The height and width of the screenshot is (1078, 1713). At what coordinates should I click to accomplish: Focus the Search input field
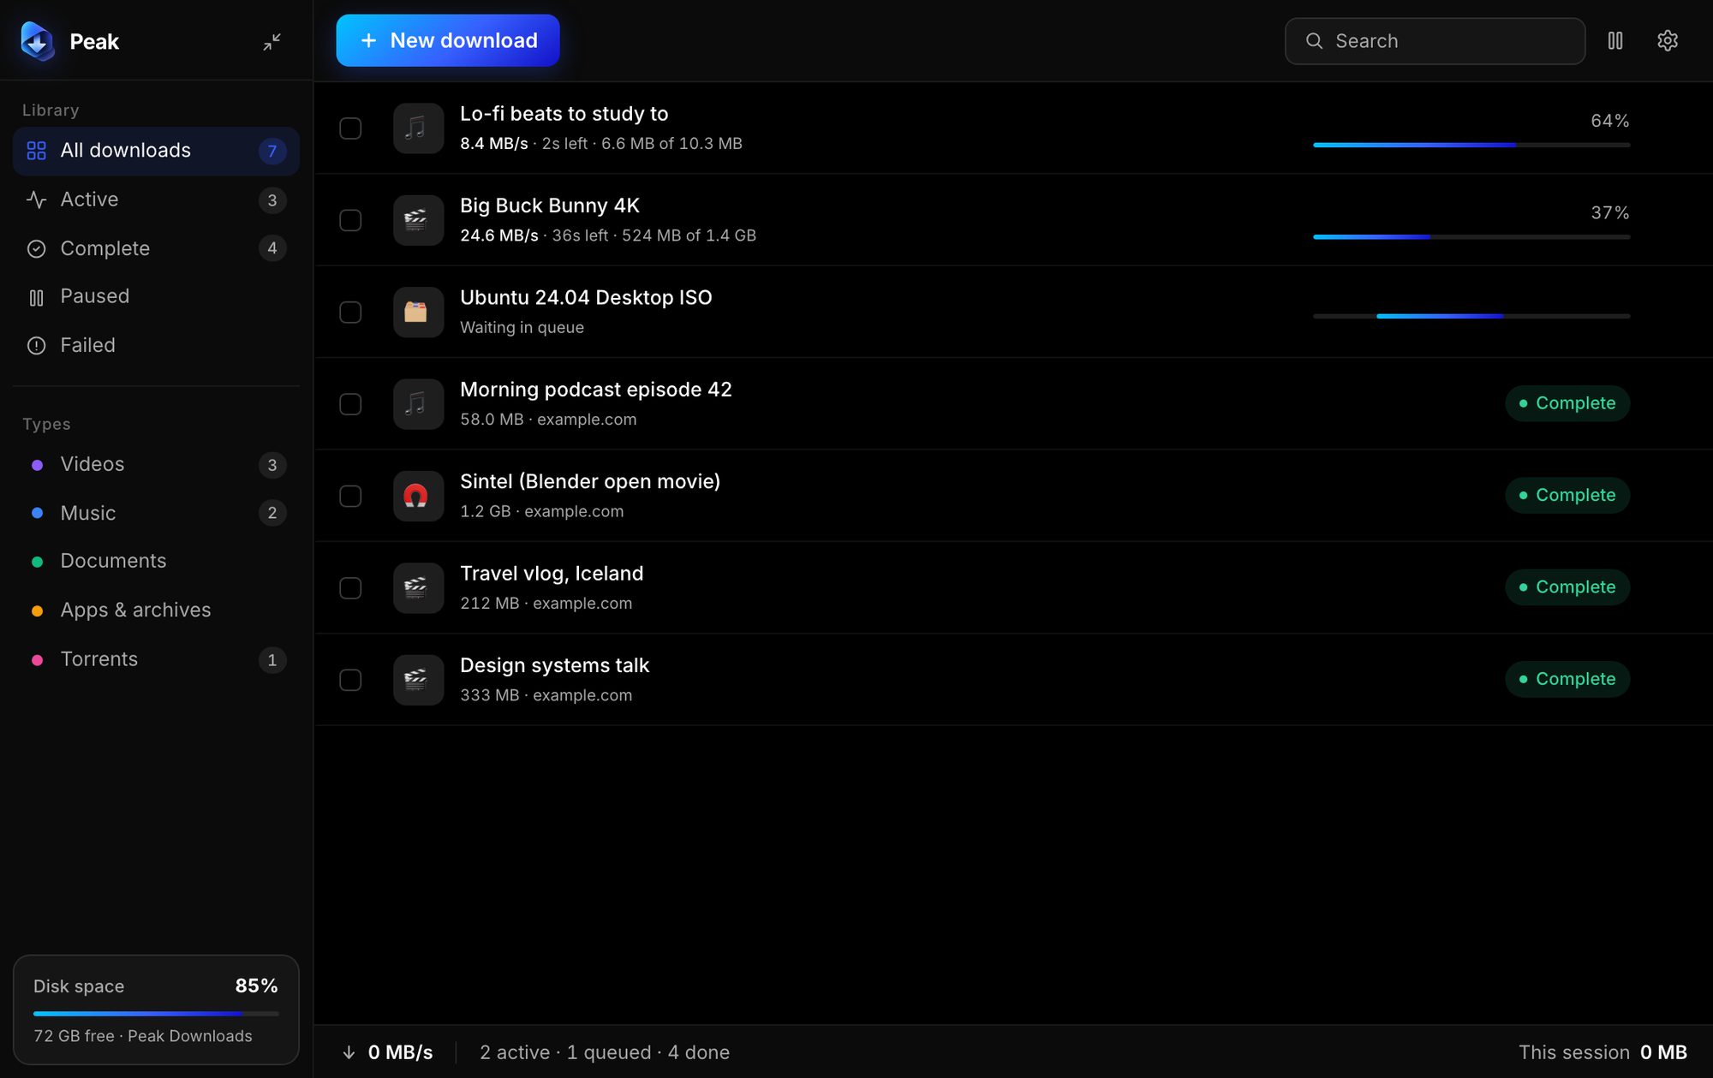[x=1435, y=40]
